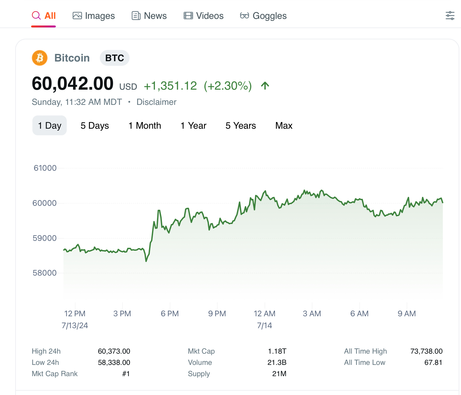
Task: Click the Mkt Cap value 1.18T
Action: point(277,351)
